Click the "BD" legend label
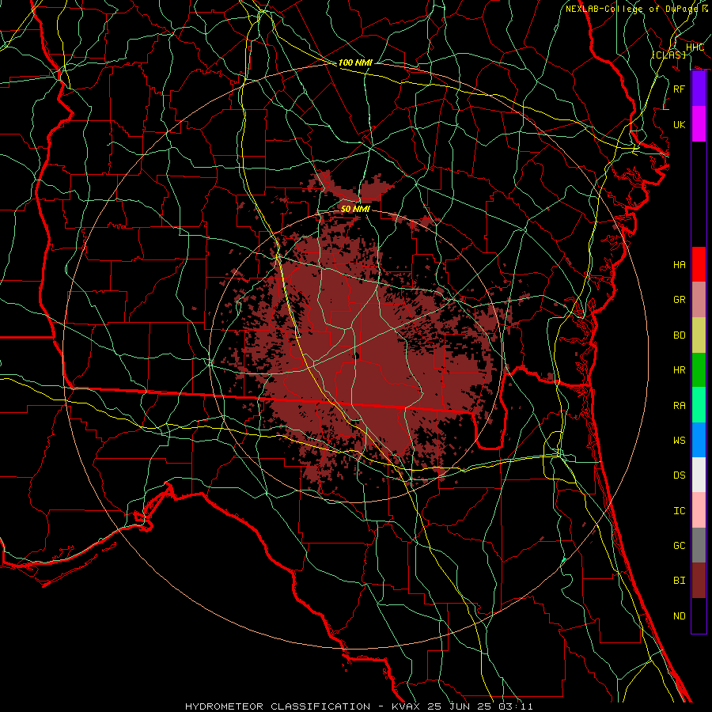Screen dimensions: 712x712 (x=680, y=335)
